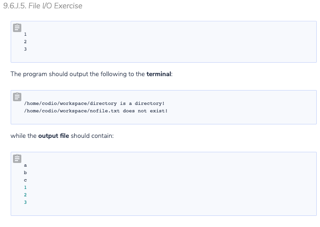Copy the 1 2 3 input code block
This screenshot has height=227, width=320.
(17, 27)
